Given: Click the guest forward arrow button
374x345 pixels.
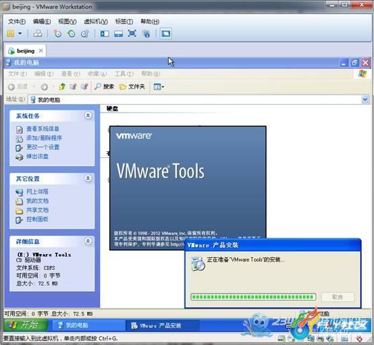Looking at the screenshot, I should [44, 87].
